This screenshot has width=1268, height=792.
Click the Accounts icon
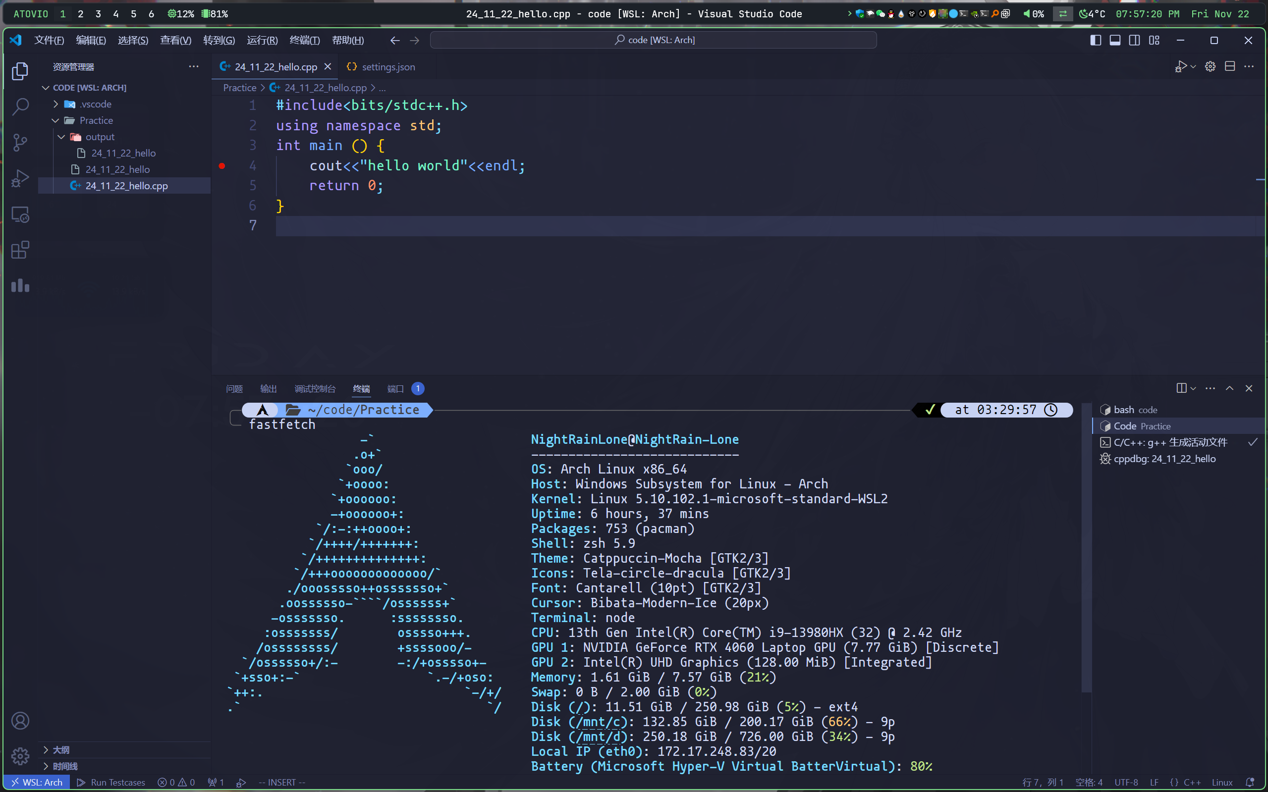tap(20, 721)
